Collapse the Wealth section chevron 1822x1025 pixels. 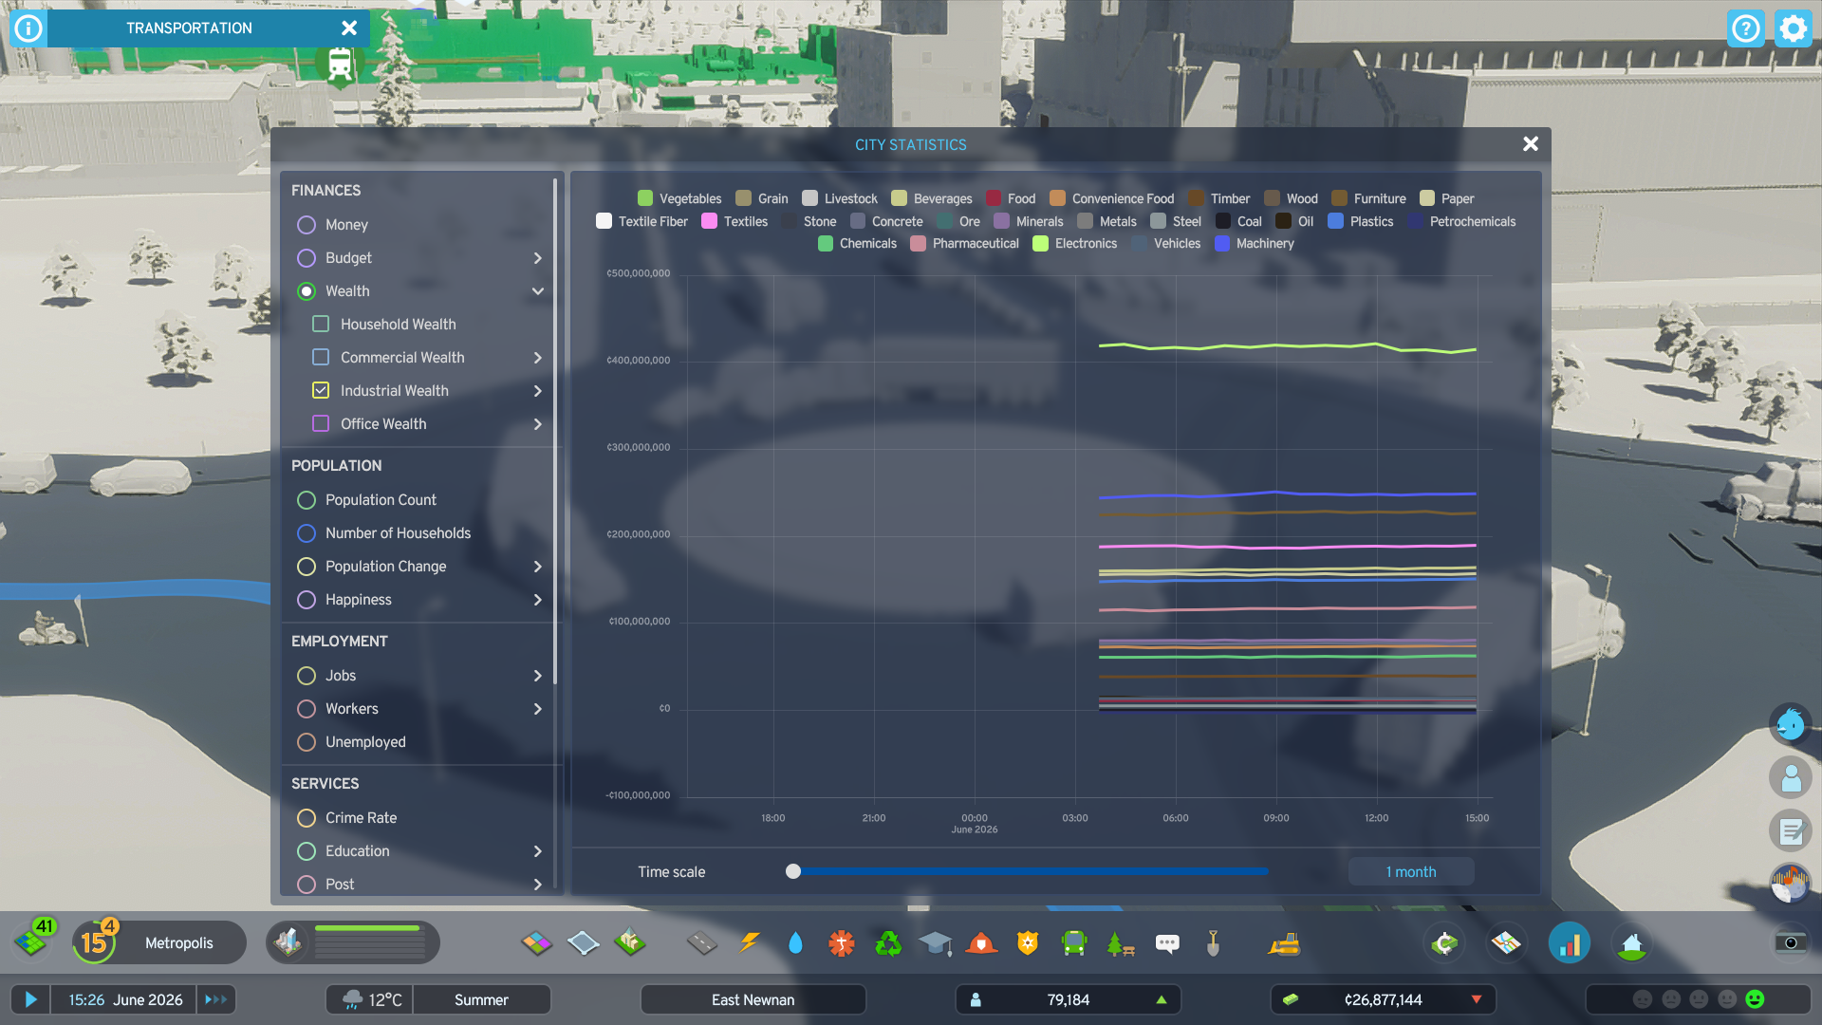[x=538, y=291]
